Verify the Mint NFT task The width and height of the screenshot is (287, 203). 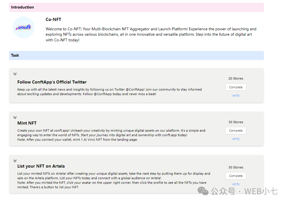click(x=236, y=139)
